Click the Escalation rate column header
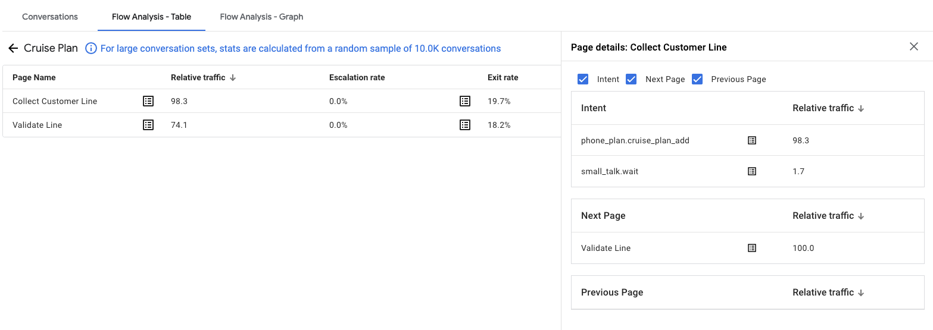This screenshot has height=330, width=933. pyautogui.click(x=357, y=77)
